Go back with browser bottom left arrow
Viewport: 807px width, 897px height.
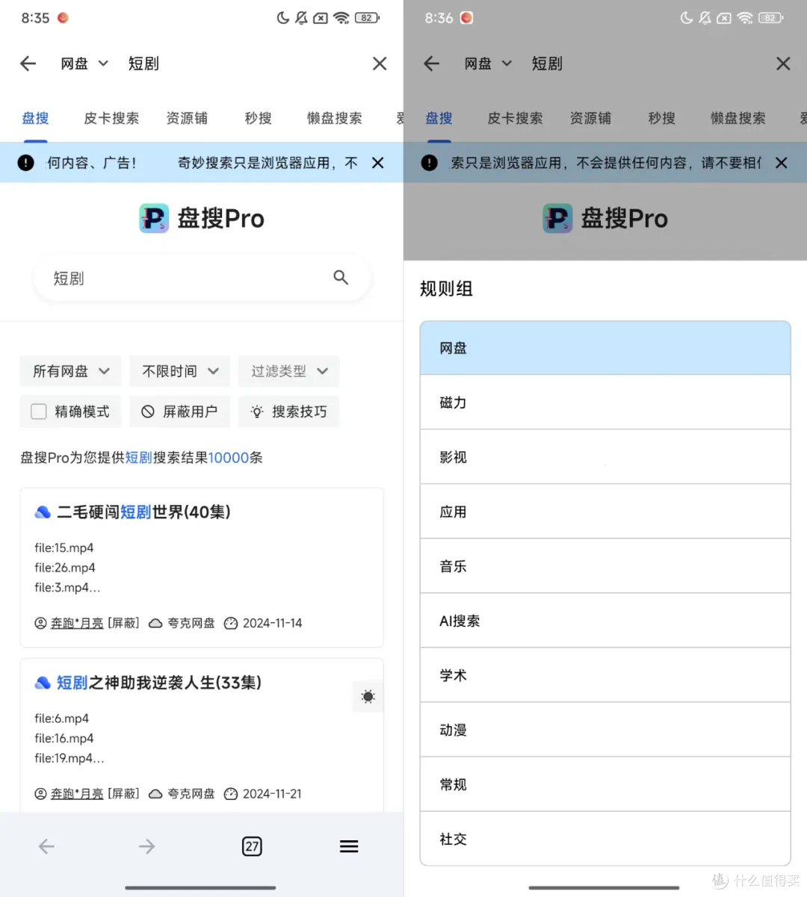[46, 846]
